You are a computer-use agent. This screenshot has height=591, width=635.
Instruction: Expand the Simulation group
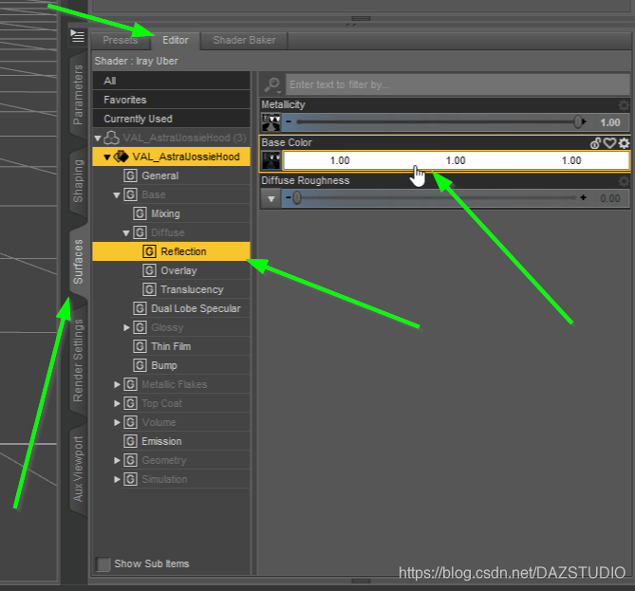117,479
